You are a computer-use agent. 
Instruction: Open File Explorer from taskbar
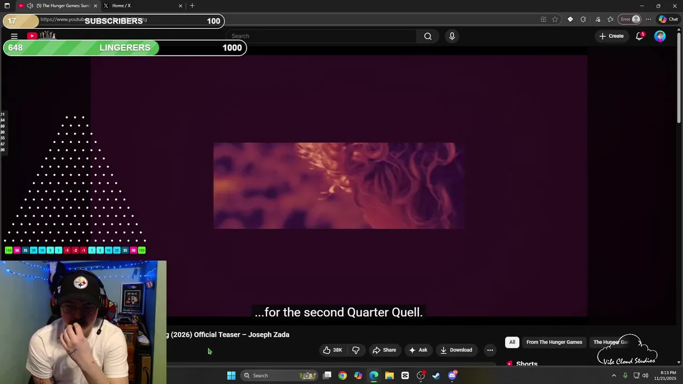[x=390, y=375]
